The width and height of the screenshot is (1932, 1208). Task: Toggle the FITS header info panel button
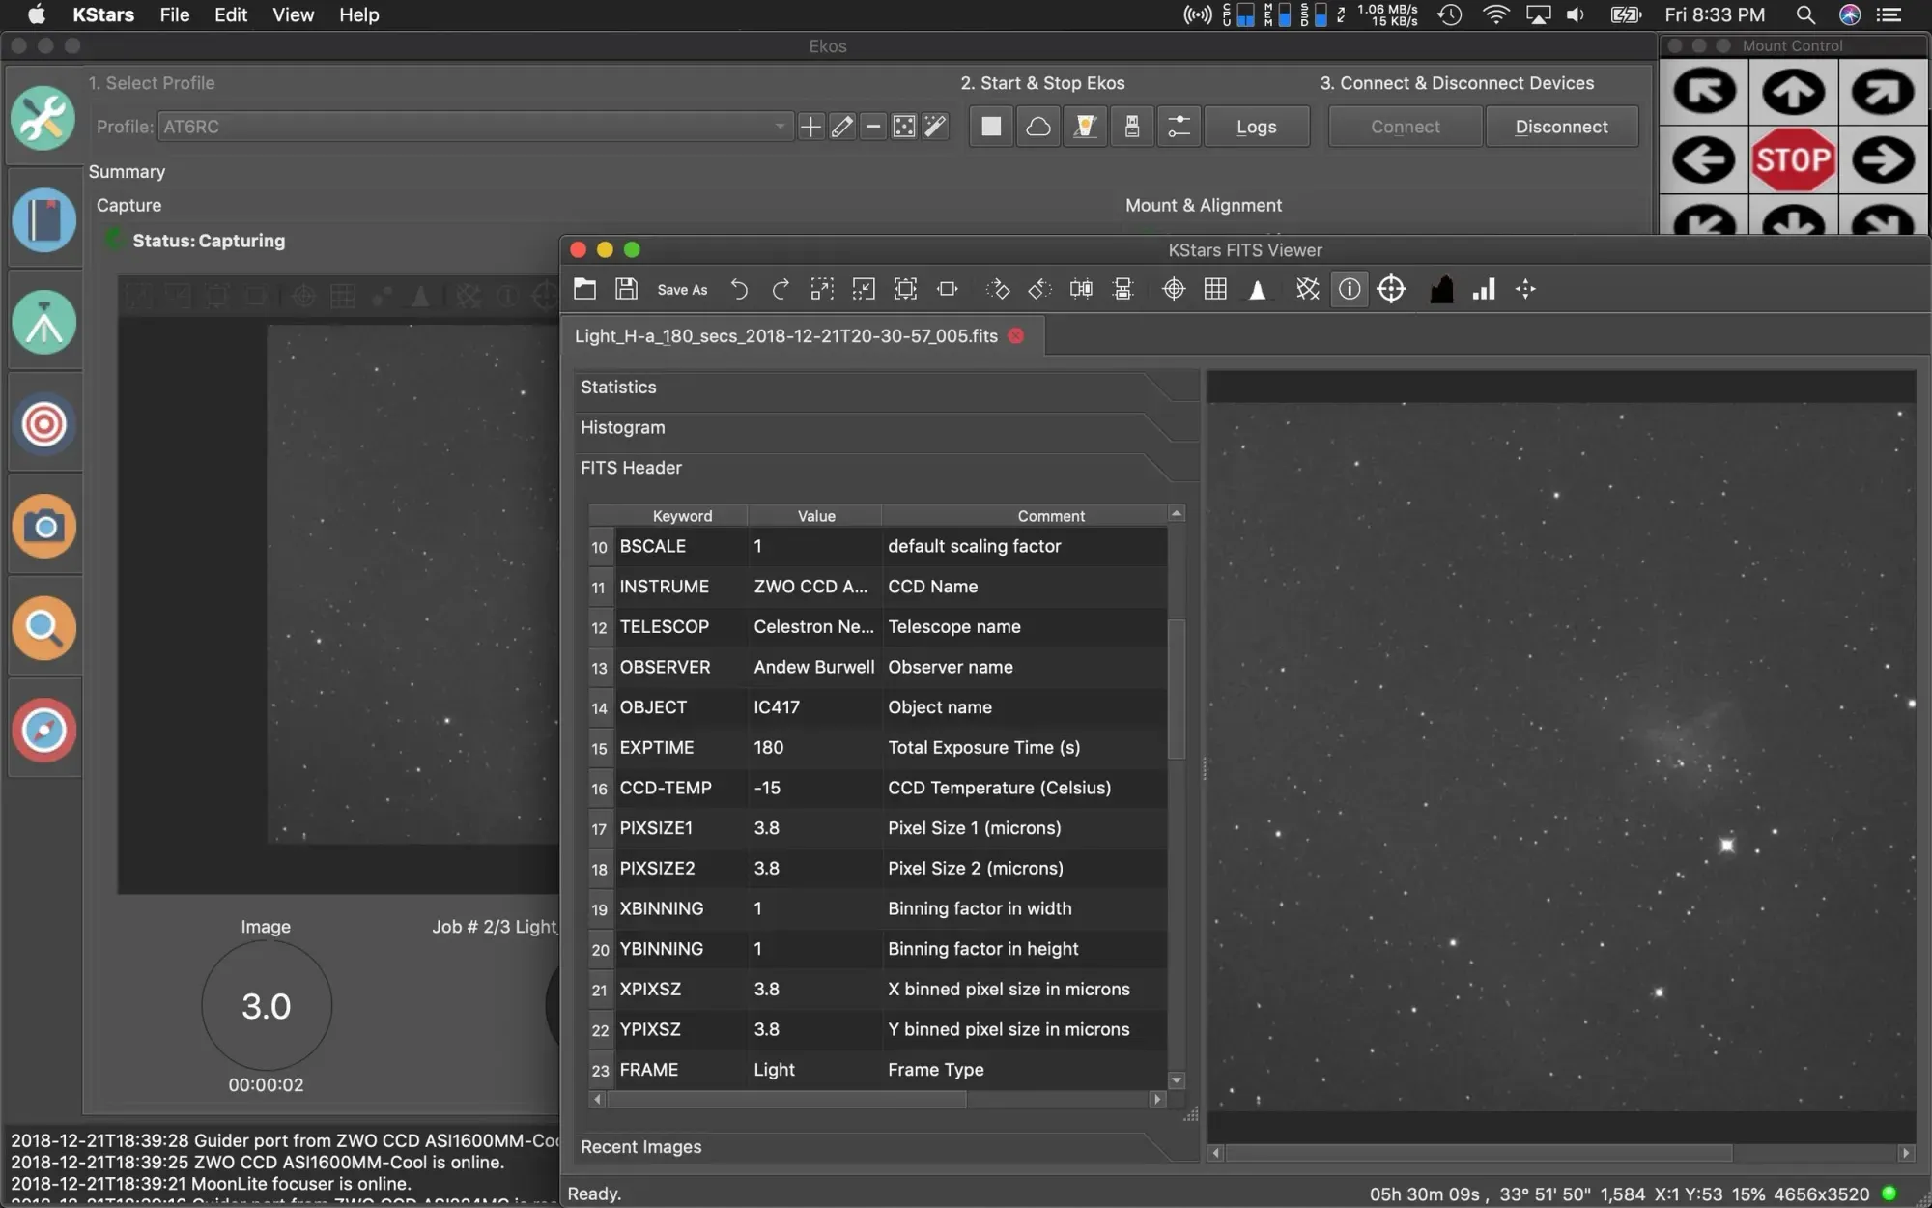click(1350, 289)
